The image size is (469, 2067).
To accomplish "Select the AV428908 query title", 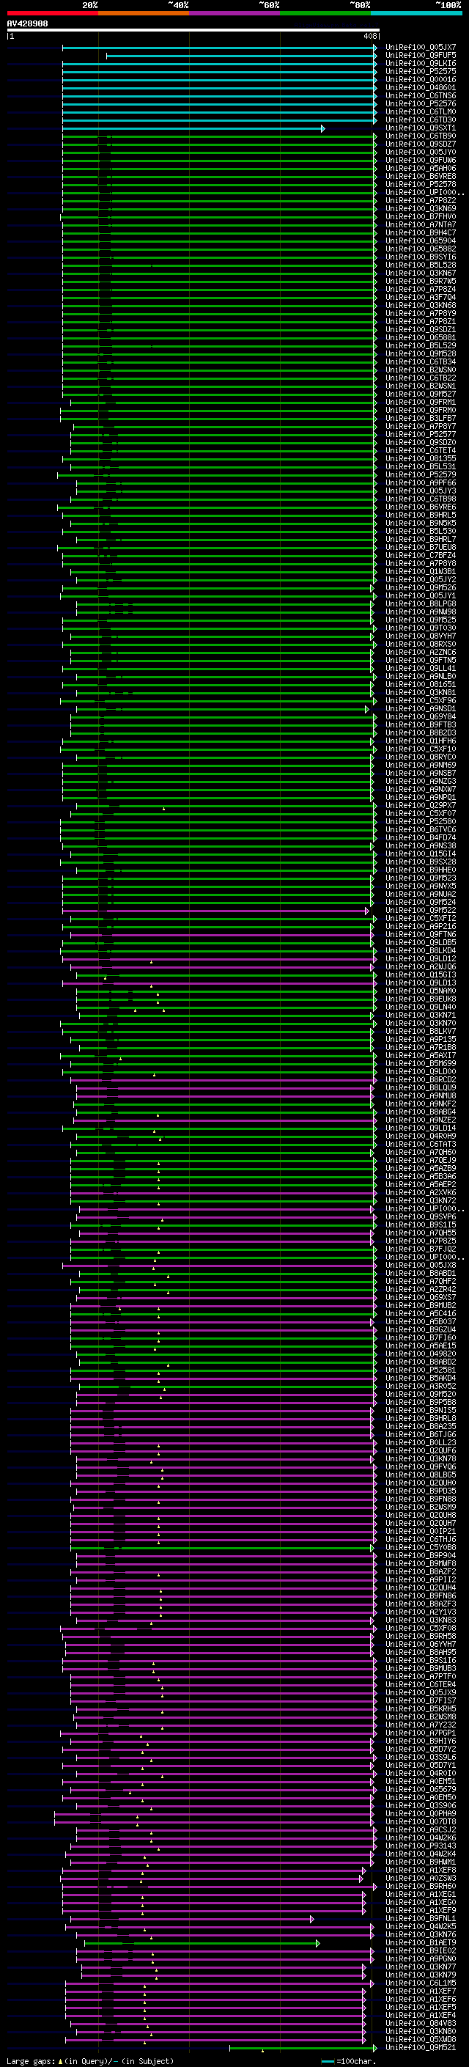I will [x=27, y=24].
